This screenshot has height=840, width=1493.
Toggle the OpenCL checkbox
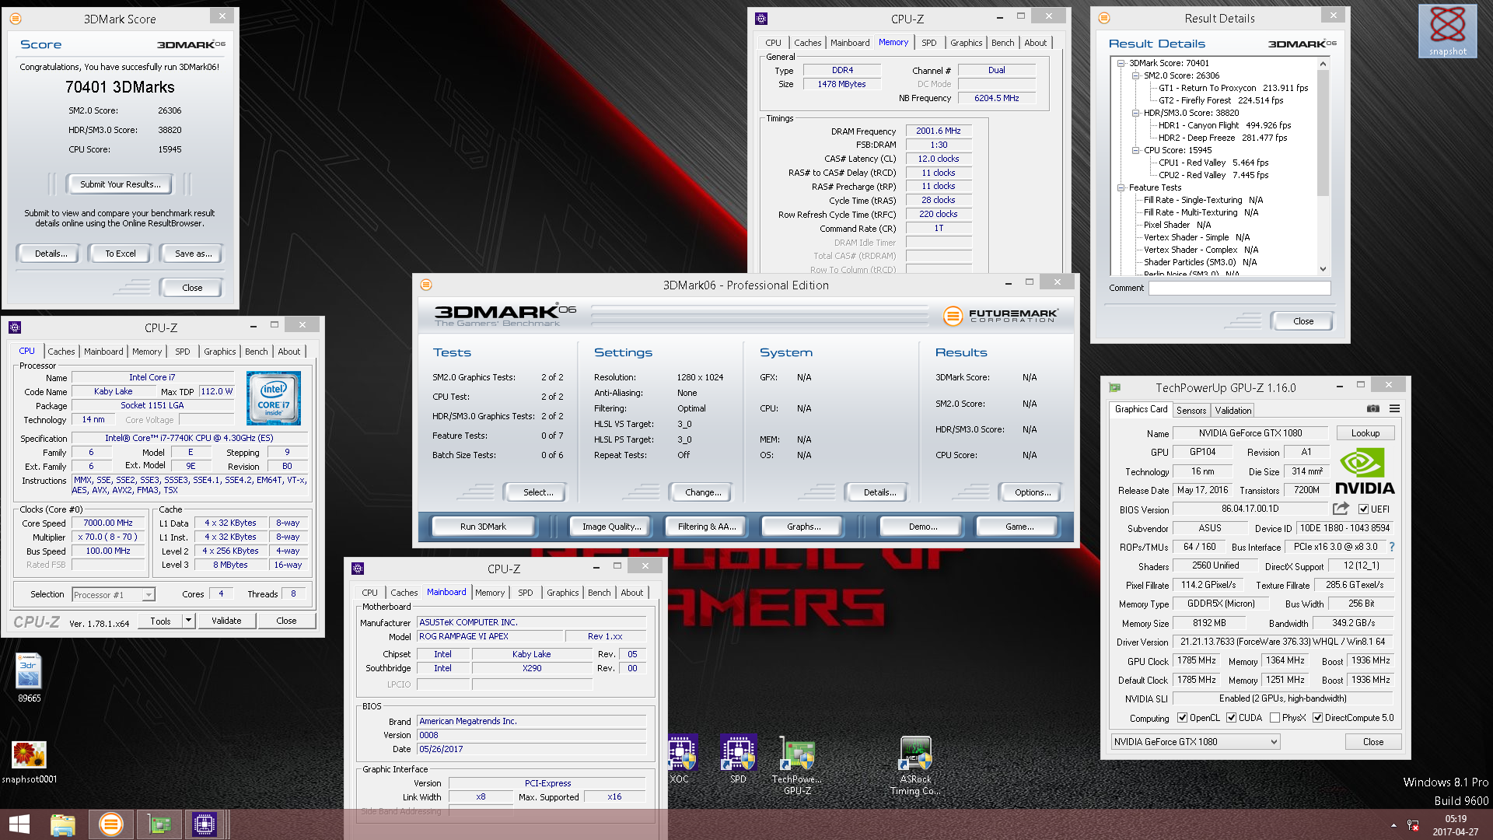pyautogui.click(x=1182, y=718)
